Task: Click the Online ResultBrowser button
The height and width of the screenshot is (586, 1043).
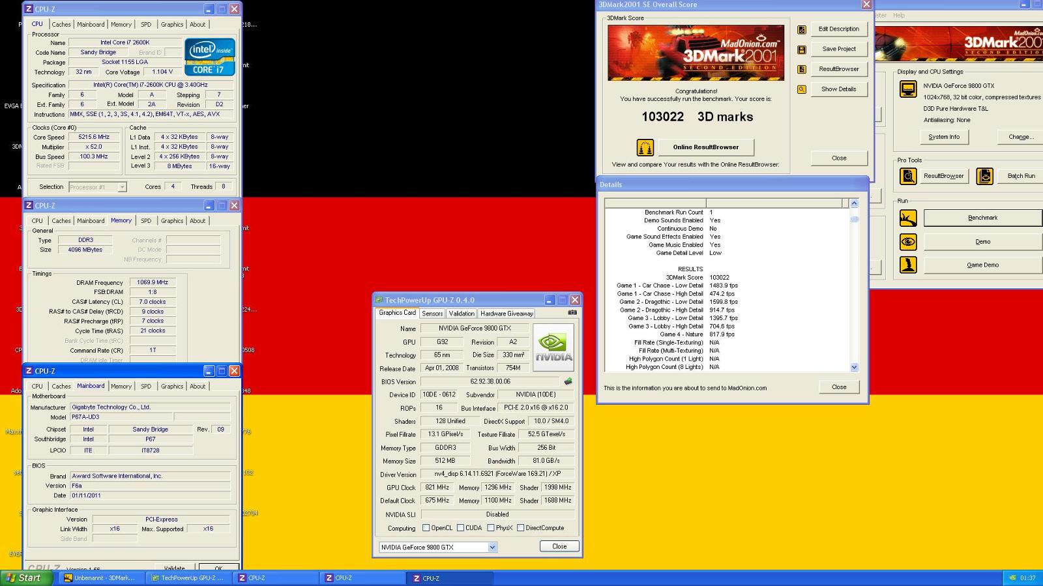Action: [x=706, y=147]
